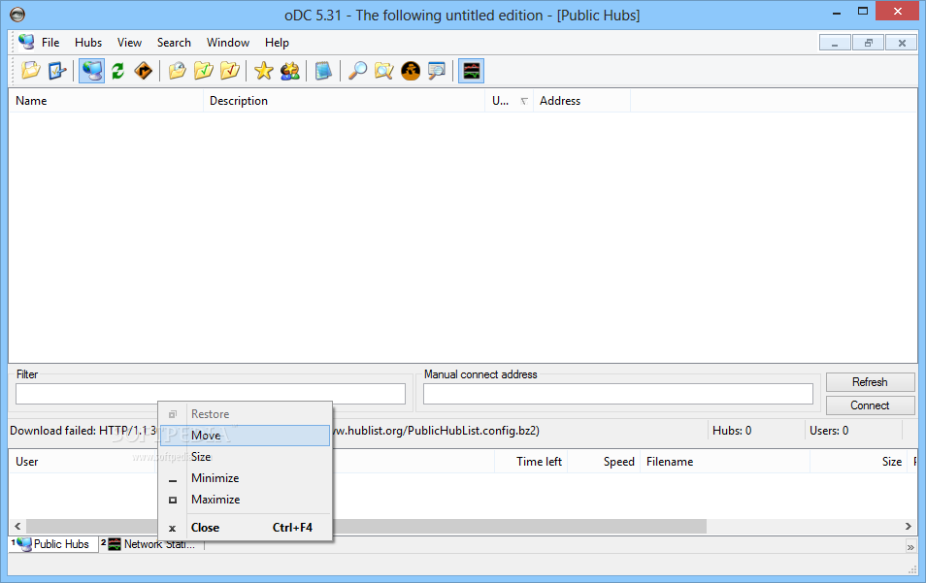Open Download Queue folder-clock icon
Screen dimensions: 926x583
[x=178, y=71]
